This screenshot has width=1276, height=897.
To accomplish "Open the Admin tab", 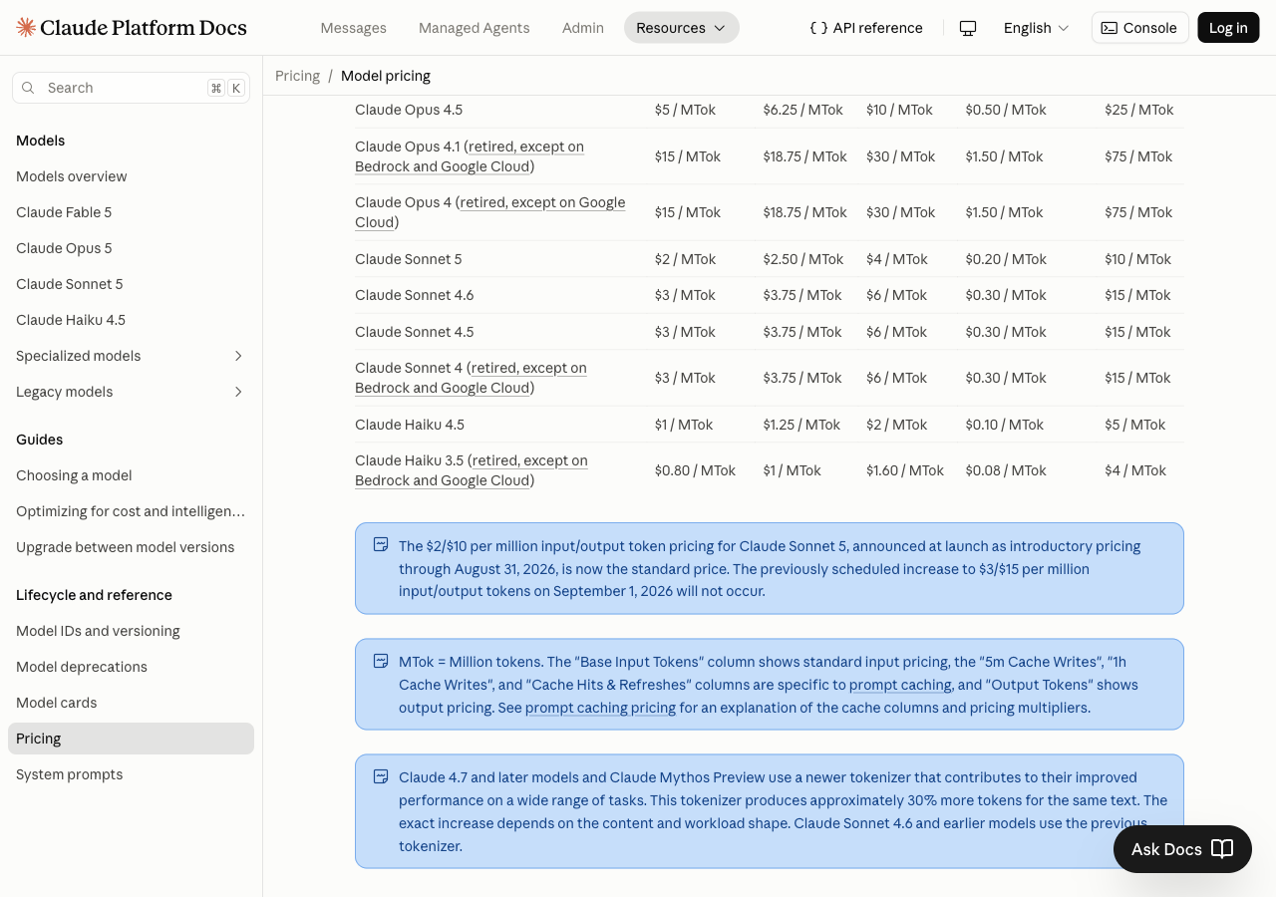I will 583,28.
